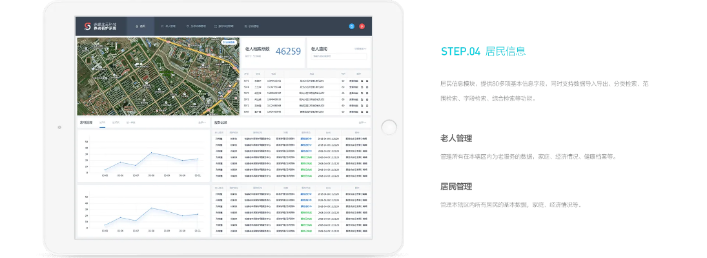
Task: Open the 老人管理 navigation menu item
Action: click(170, 26)
